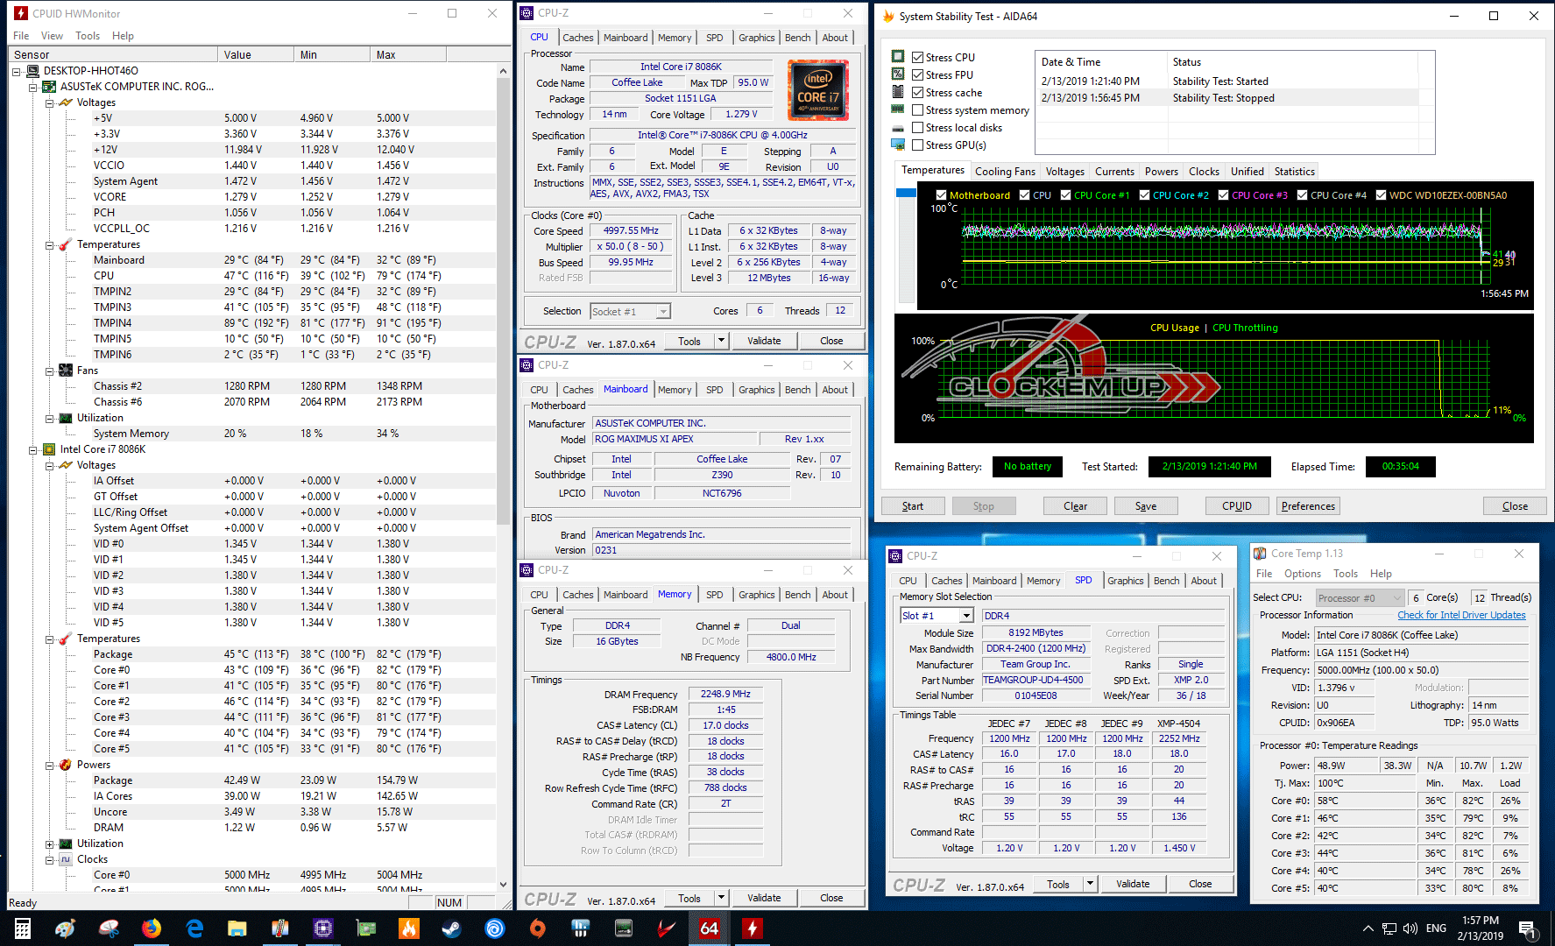Select the Stability Test: Stopped log row
Screen dimensions: 1555x946
pos(1223,98)
